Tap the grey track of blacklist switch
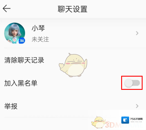Screen dimensions: 146x130 pyautogui.click(x=136, y=83)
